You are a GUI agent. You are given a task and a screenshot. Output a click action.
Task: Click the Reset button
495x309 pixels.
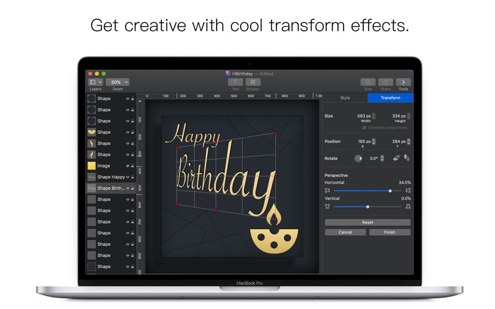pyautogui.click(x=368, y=222)
